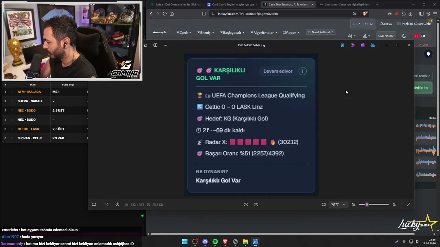Open the browser hamburger menu
440x247 pixels.
[435, 14]
